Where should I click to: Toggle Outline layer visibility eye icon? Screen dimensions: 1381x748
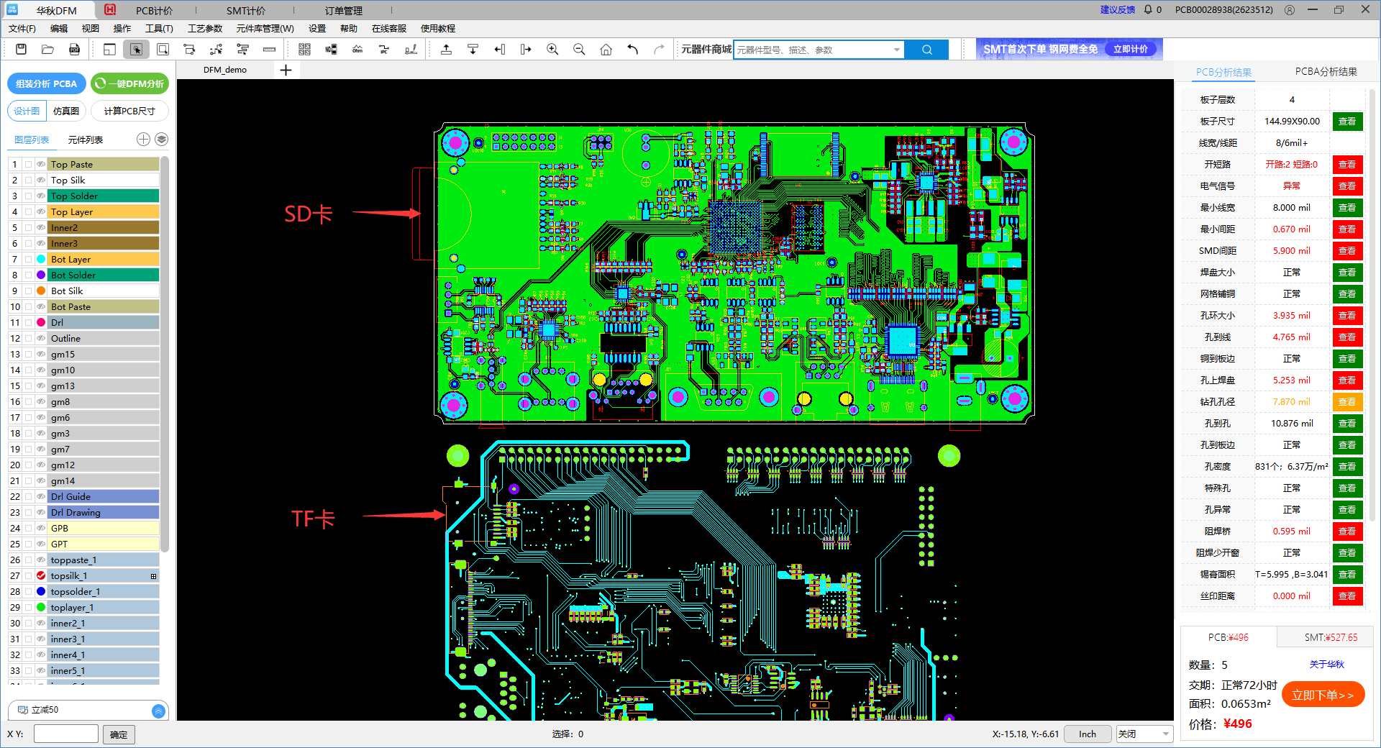[41, 339]
